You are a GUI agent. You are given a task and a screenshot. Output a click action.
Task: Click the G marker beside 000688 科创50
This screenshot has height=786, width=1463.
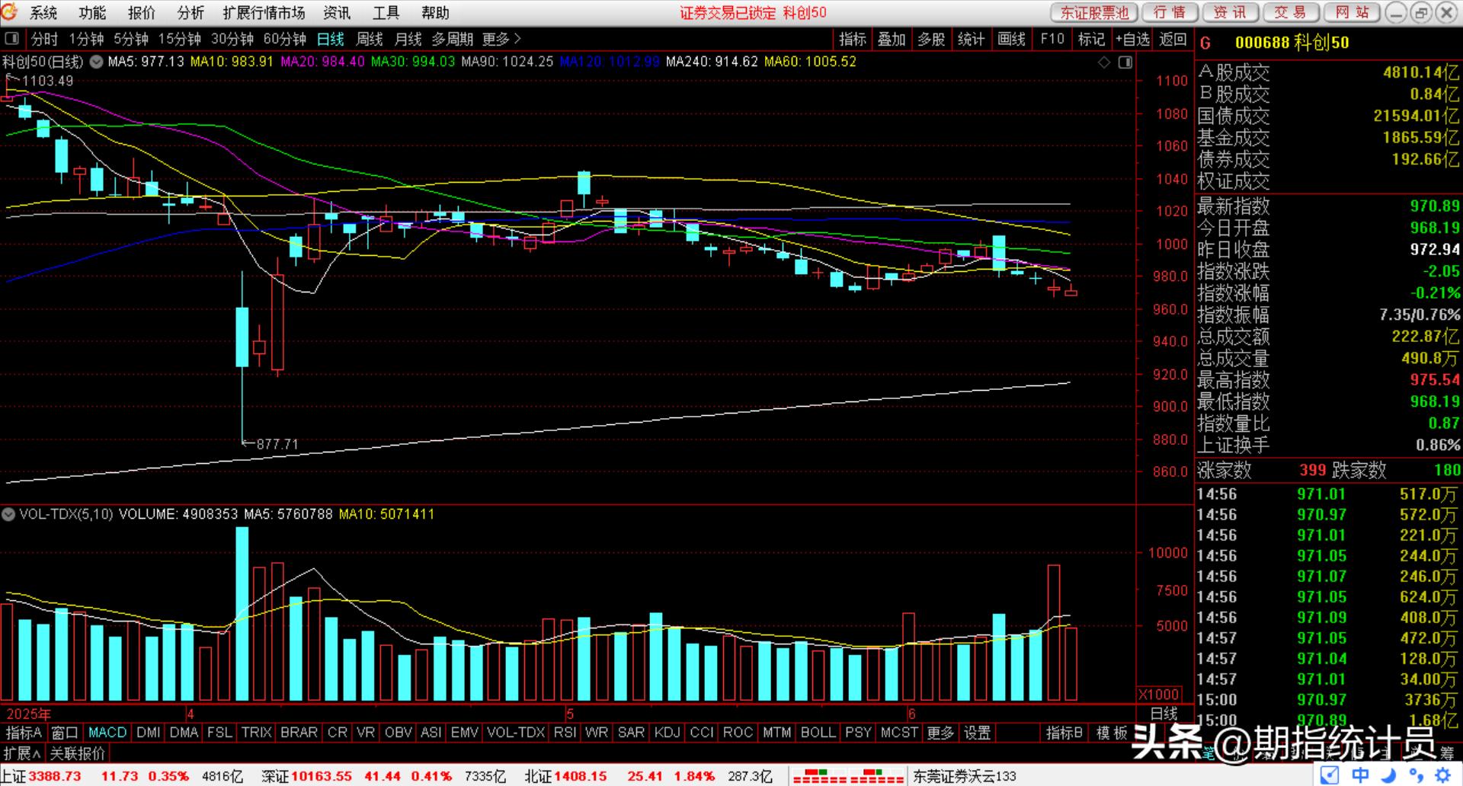[x=1205, y=43]
